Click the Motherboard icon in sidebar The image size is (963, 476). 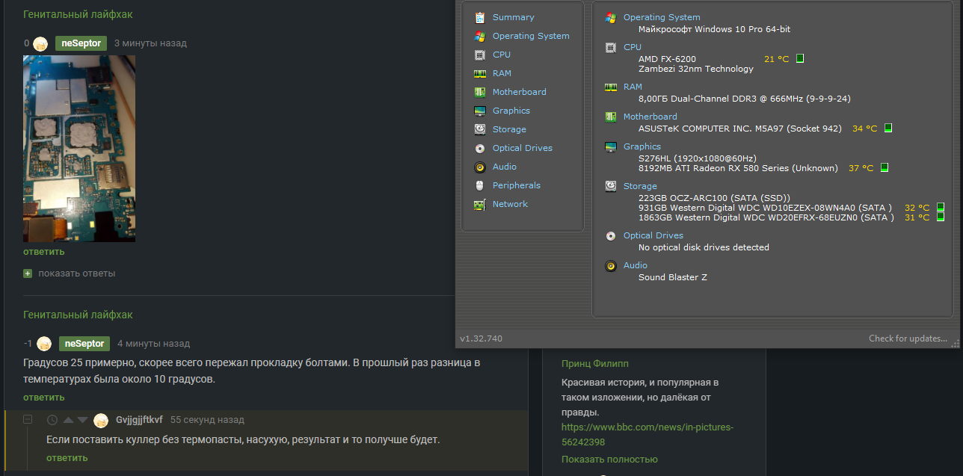(479, 92)
